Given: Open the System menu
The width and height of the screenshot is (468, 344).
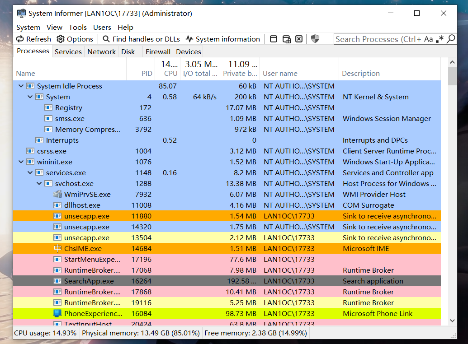Looking at the screenshot, I should coord(28,28).
